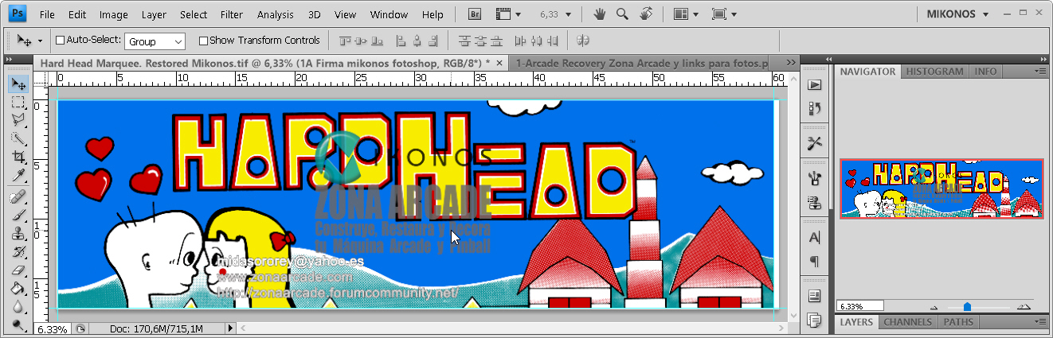Click the Navigator zoom percentage field

[x=859, y=306]
